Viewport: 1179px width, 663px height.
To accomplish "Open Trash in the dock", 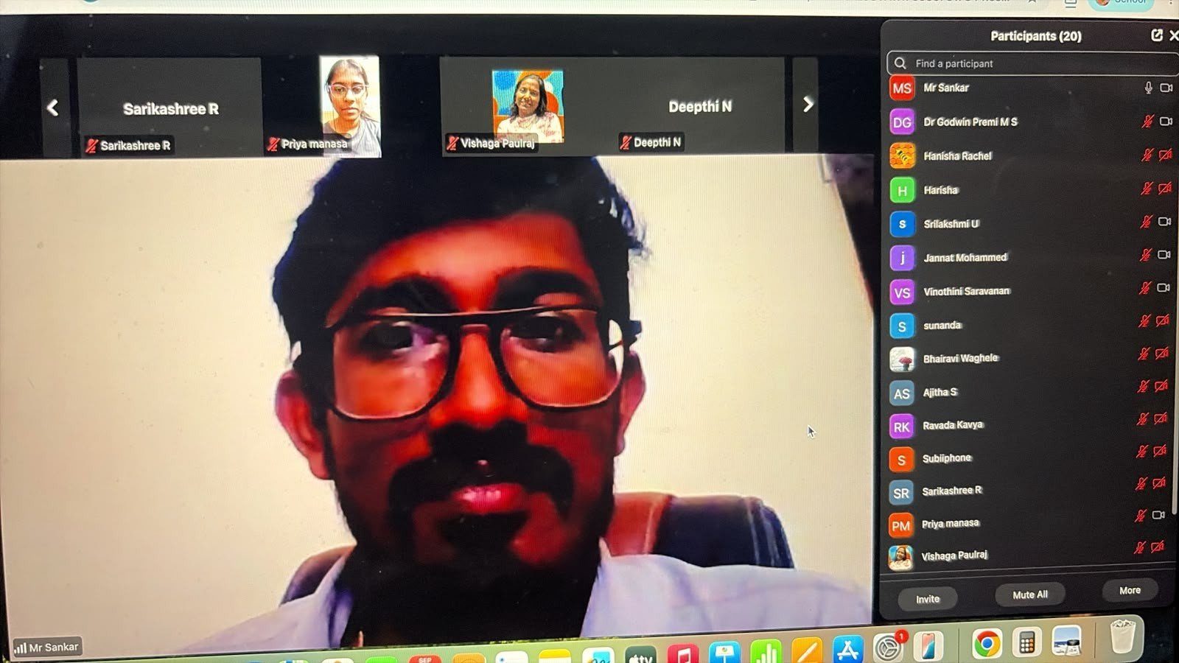I will pyautogui.click(x=1122, y=636).
